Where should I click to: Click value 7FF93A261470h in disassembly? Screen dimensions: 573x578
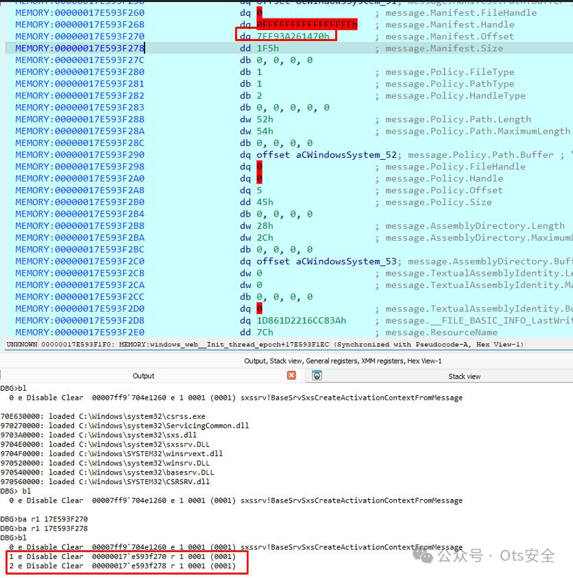point(293,36)
